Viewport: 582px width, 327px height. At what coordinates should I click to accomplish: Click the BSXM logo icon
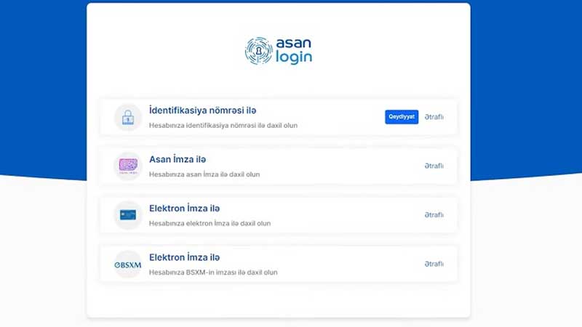click(128, 265)
